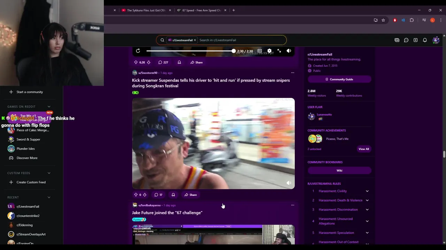This screenshot has height=250, width=446.
Task: Play the Suspendas video thumbnail
Action: click(x=213, y=143)
